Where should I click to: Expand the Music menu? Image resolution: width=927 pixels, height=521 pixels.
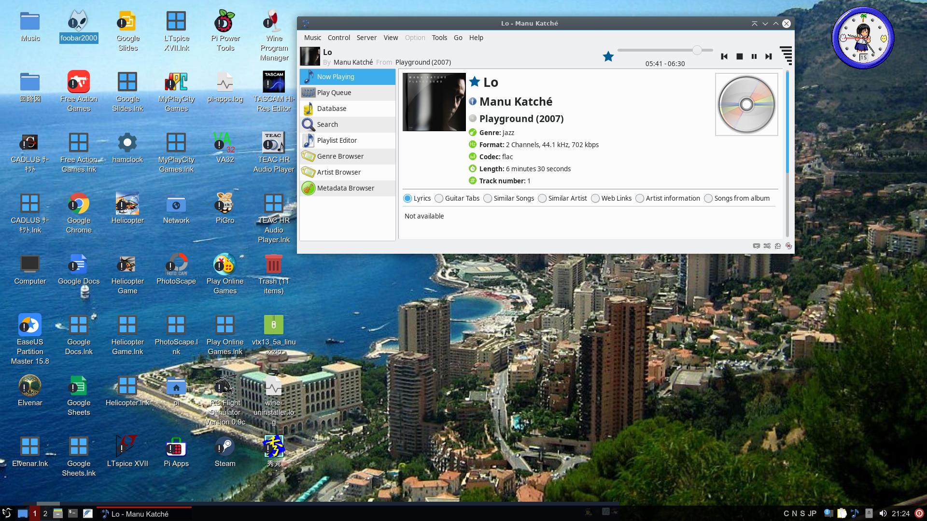[312, 38]
